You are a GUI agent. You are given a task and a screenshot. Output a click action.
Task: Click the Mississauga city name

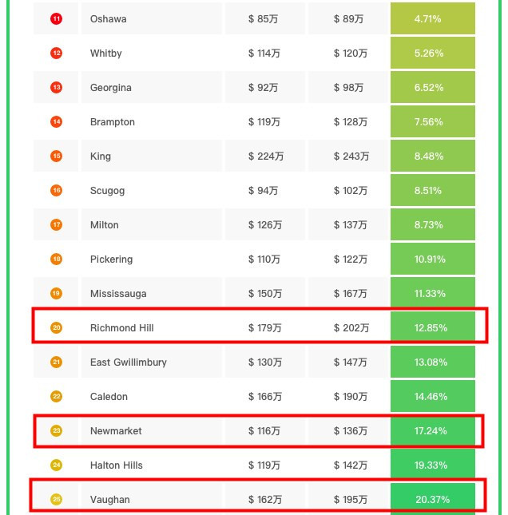[118, 293]
